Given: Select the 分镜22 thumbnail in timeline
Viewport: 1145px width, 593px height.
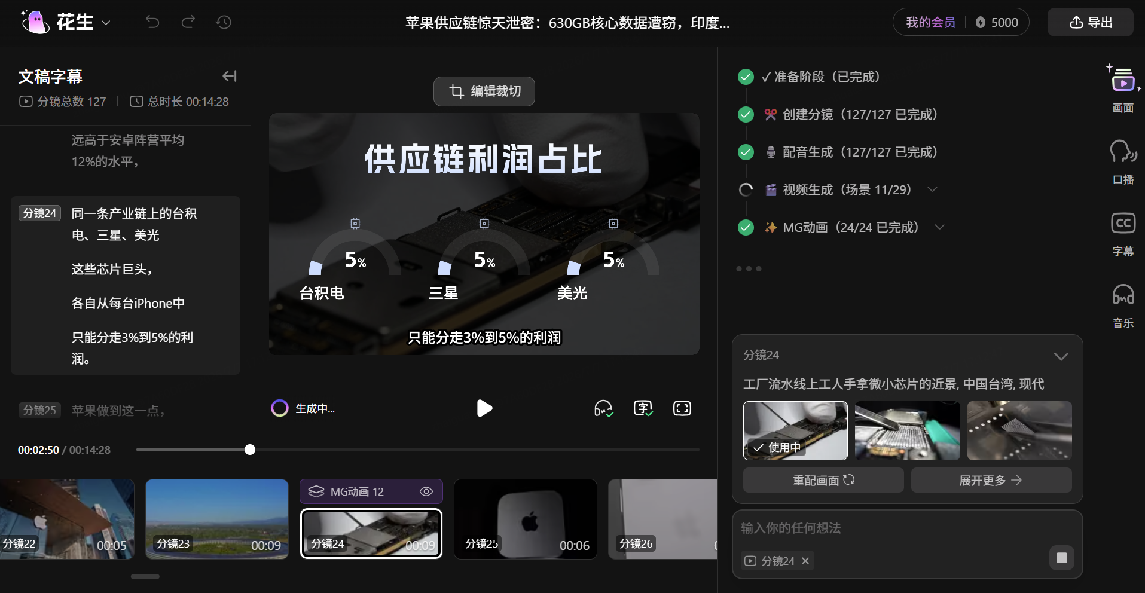Looking at the screenshot, I should click(x=67, y=519).
